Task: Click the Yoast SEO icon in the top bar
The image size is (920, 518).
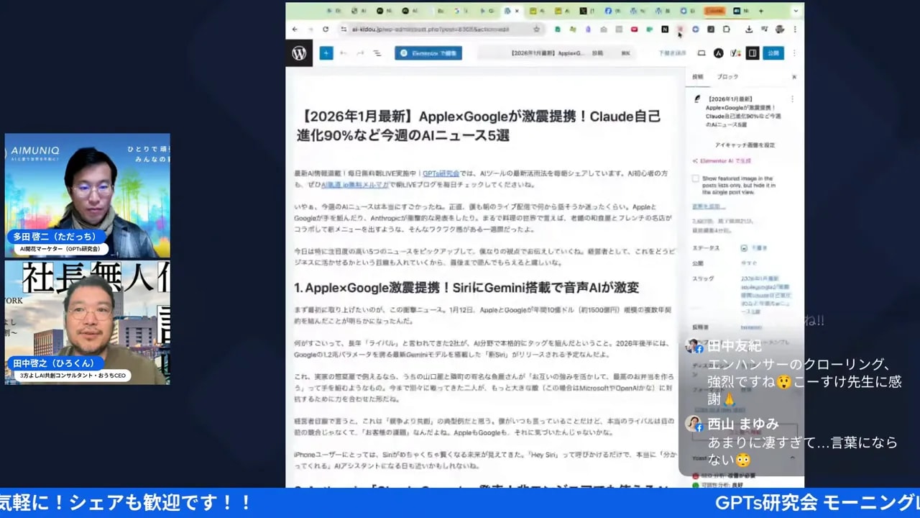Action: [x=734, y=53]
